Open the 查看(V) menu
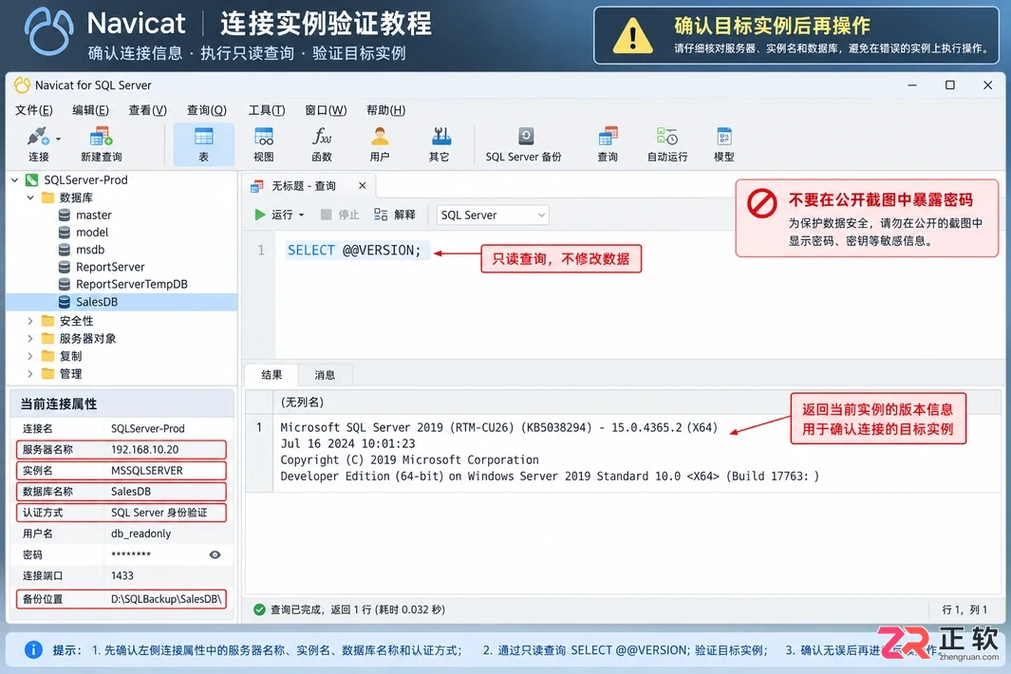Screen dimensions: 1011x674 tap(148, 110)
